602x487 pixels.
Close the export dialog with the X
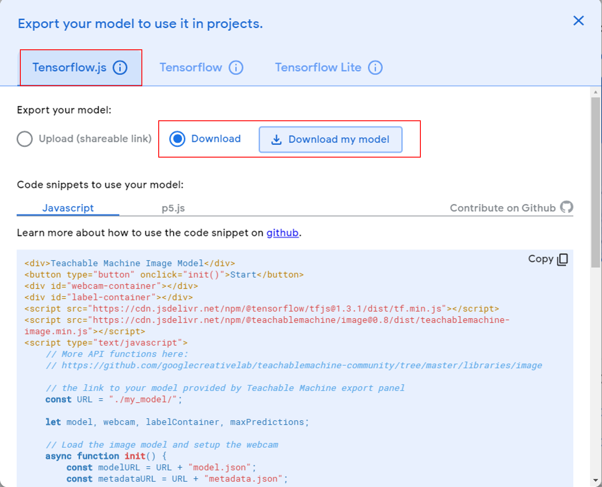579,20
